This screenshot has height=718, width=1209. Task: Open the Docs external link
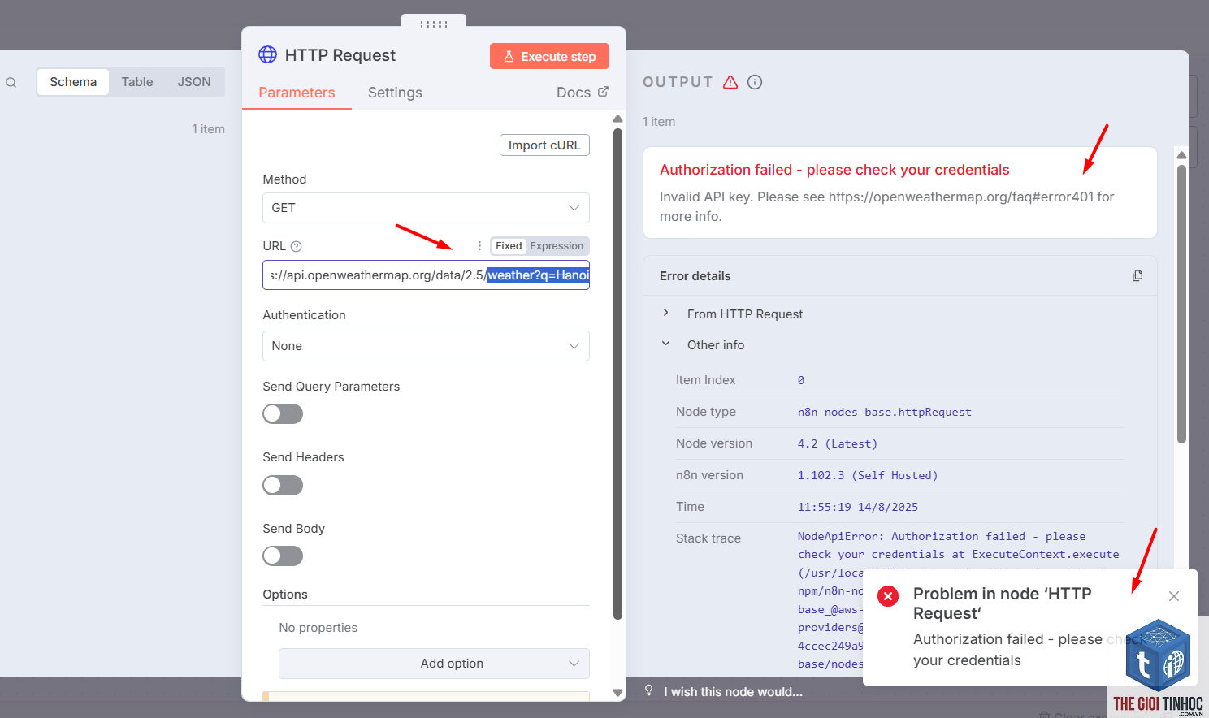point(583,93)
